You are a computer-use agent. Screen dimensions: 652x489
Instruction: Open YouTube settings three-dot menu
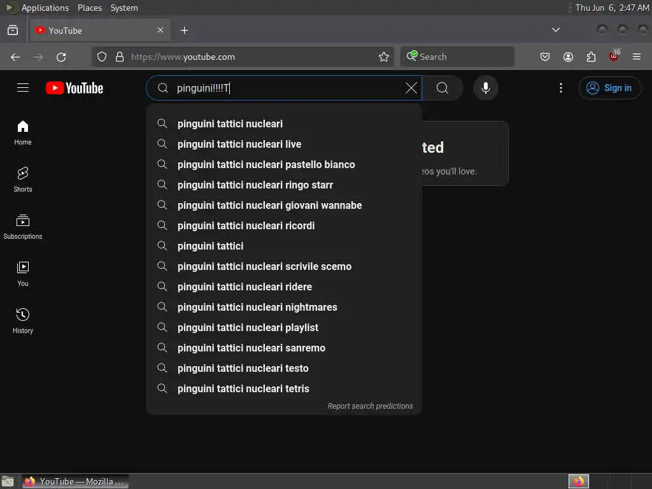pos(560,88)
